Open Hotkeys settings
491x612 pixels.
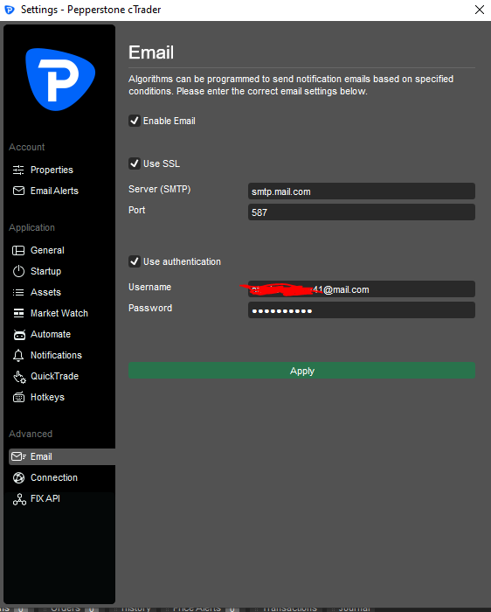point(47,397)
